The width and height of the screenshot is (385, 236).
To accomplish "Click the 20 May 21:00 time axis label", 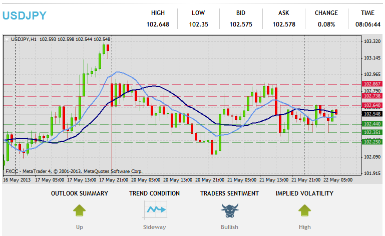I will 210,180.
